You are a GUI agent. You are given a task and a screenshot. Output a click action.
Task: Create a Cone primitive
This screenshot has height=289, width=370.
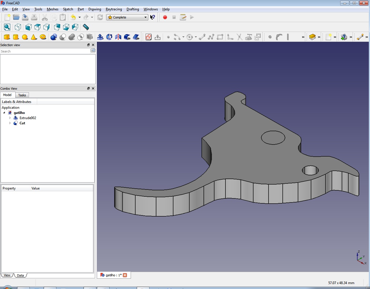[x=34, y=37]
